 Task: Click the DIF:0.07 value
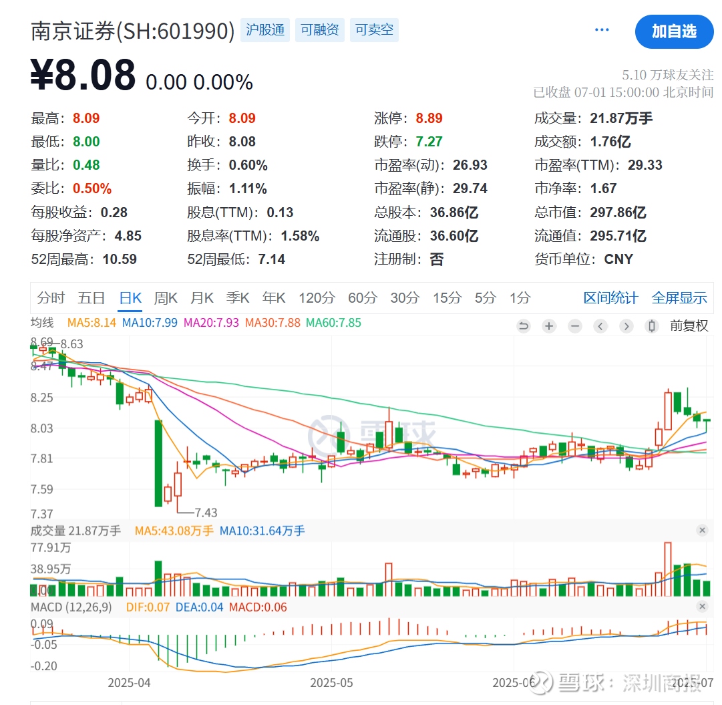(x=148, y=607)
